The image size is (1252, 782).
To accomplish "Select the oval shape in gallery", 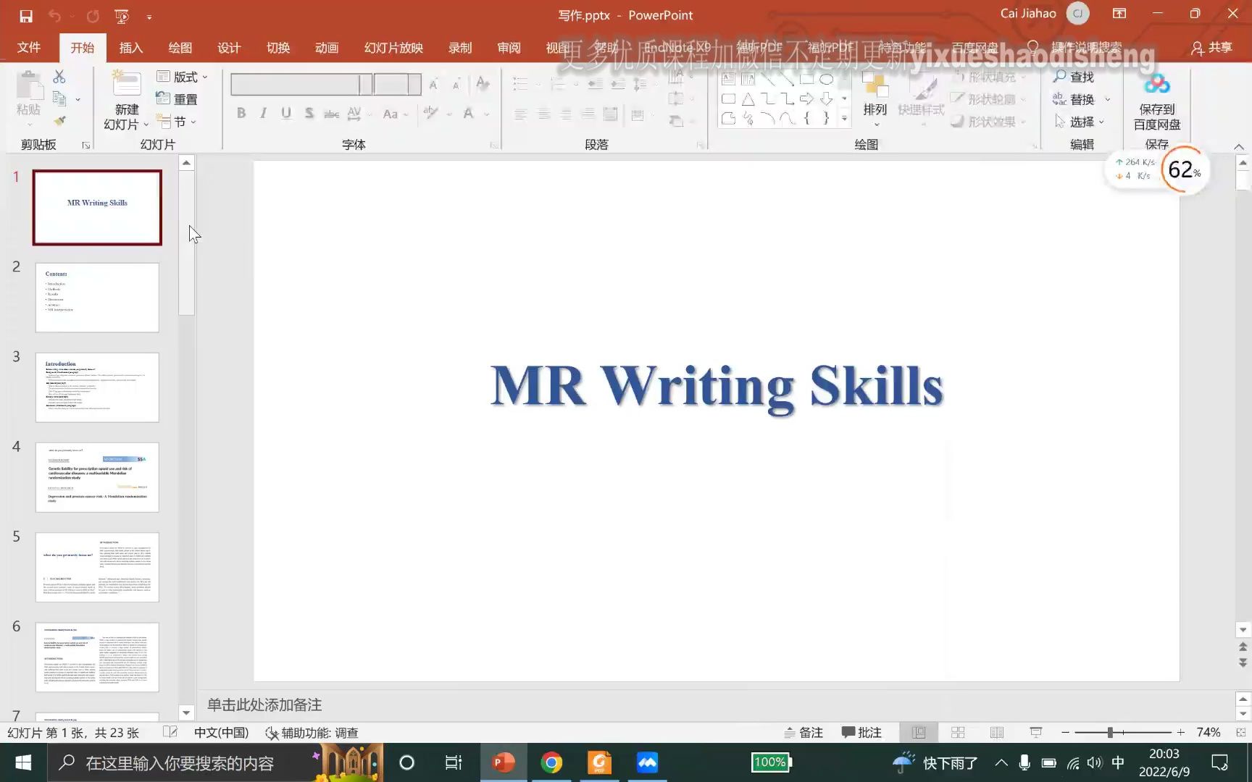I will tap(826, 79).
